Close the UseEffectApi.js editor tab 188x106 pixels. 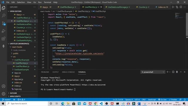coord(101,7)
